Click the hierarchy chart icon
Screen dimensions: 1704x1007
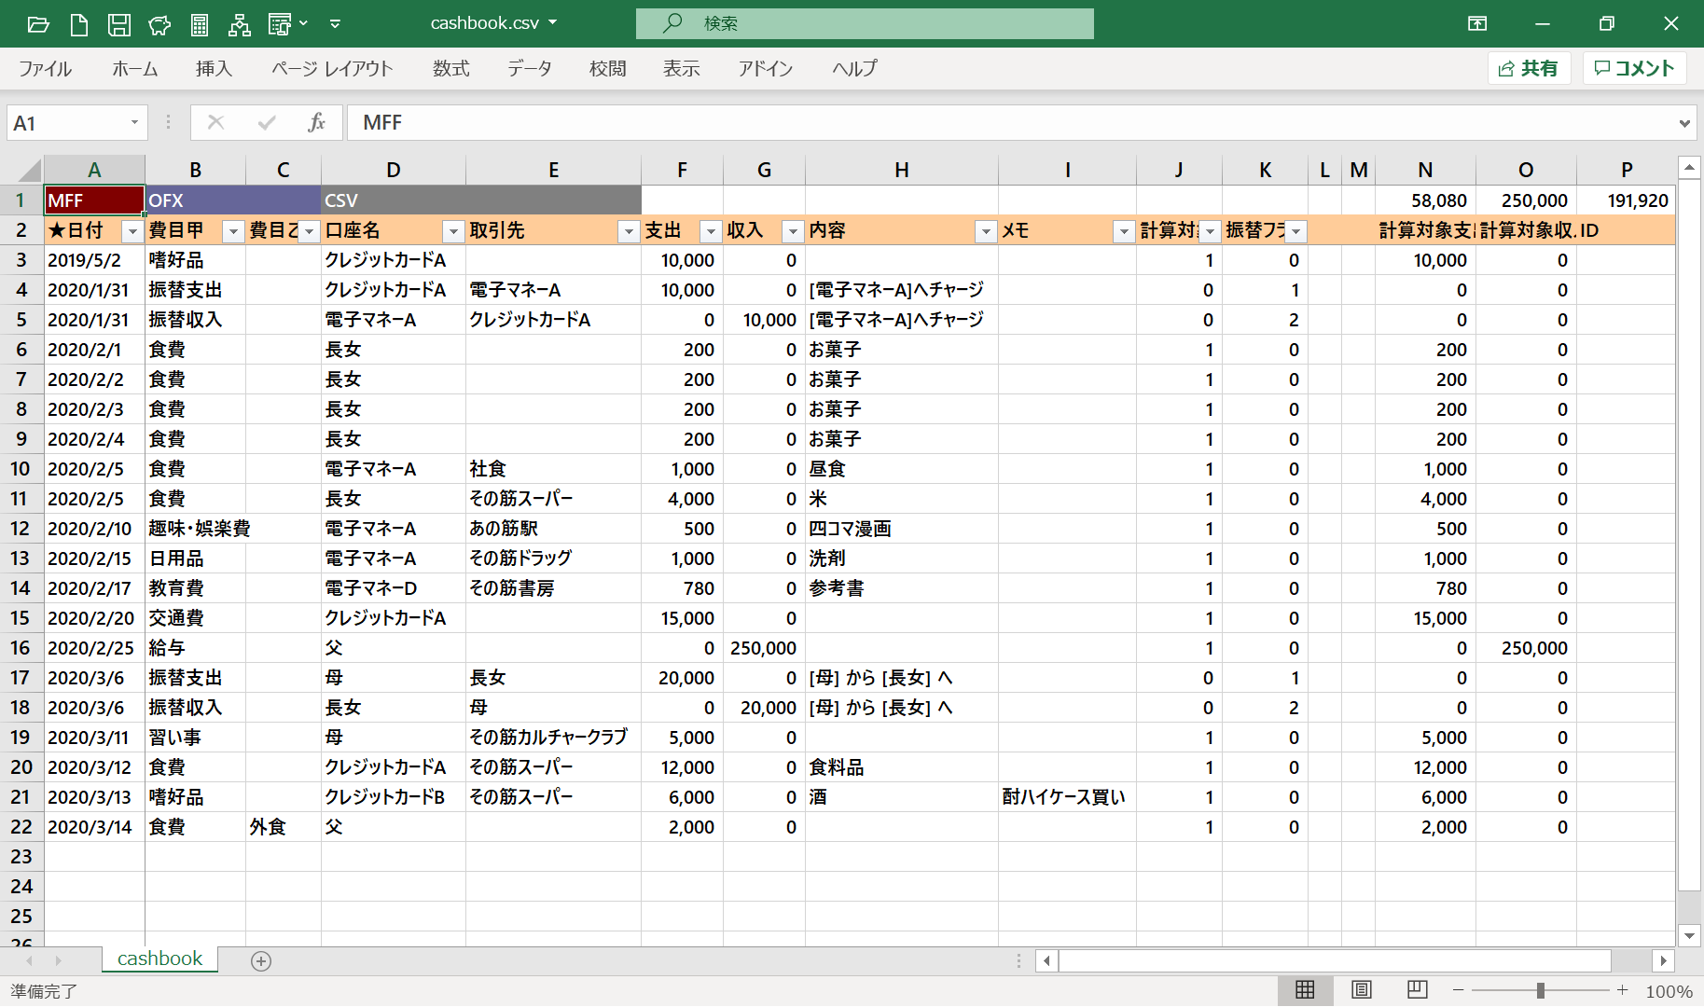coord(240,24)
